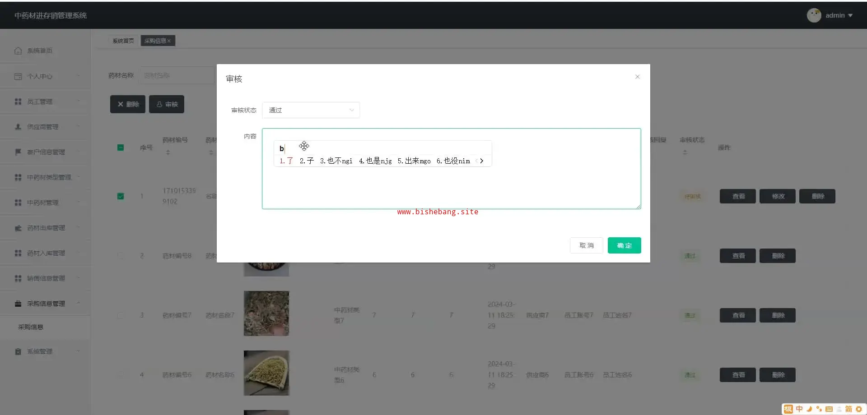Viewport: 867px width, 415px height.
Task: Uncheck the row 1 checkbox
Action: coord(121,196)
